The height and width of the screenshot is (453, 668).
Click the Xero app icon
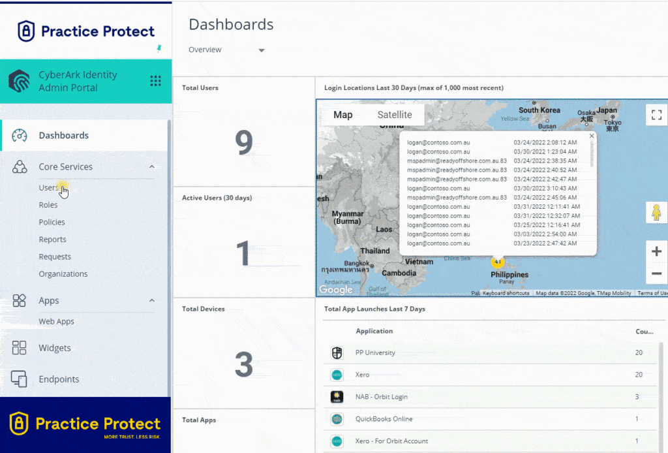[337, 375]
